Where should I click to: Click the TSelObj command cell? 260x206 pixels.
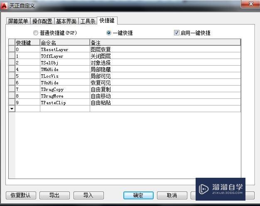click(65, 62)
